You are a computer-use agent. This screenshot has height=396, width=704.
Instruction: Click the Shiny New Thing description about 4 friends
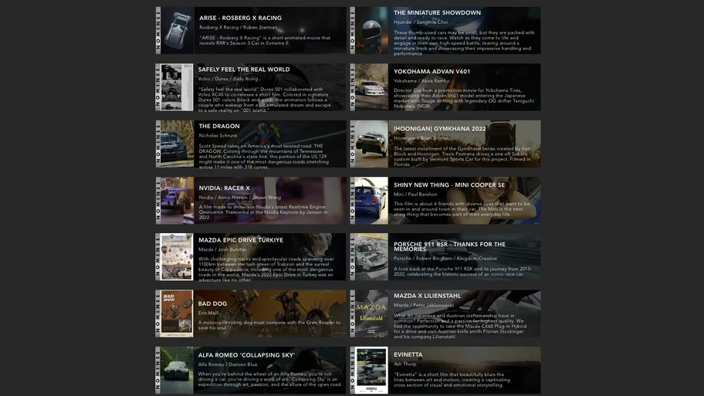click(x=462, y=209)
